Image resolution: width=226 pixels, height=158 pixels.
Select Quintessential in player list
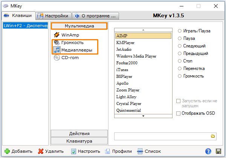coord(143,110)
